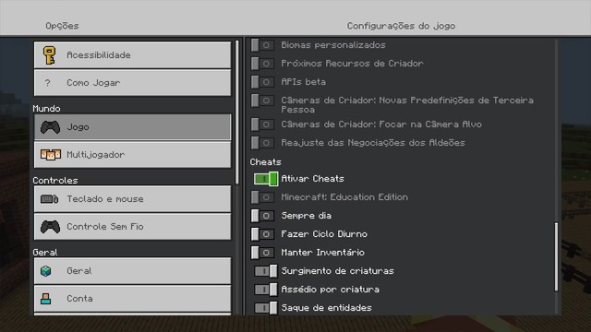Click the left options list scrollbar
Screen dimensions: 591x332
(237, 113)
